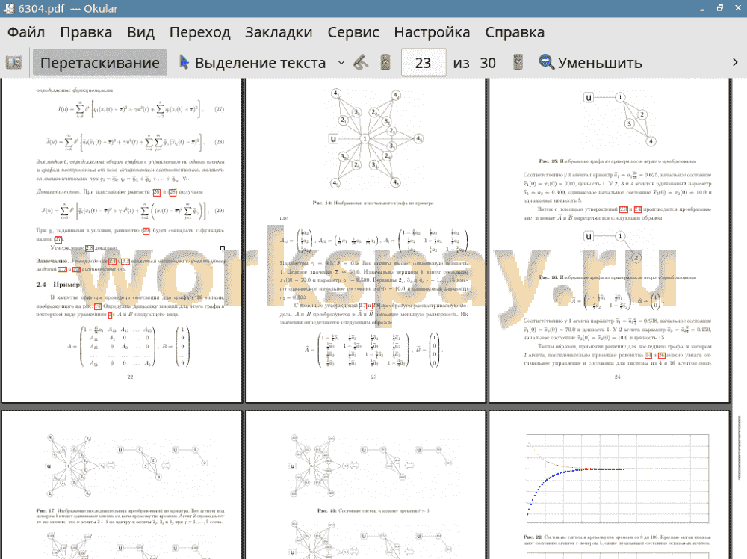Viewport: 747px width, 559px height.
Task: Toggle the sidebar panel icon
Action: click(13, 63)
